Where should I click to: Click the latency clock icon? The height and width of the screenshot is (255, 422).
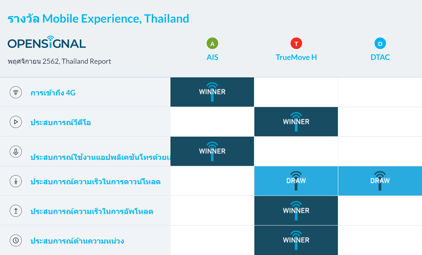coord(16,240)
